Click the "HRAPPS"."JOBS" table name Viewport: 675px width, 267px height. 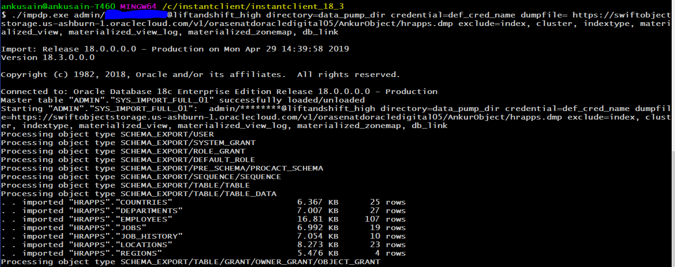[107, 228]
